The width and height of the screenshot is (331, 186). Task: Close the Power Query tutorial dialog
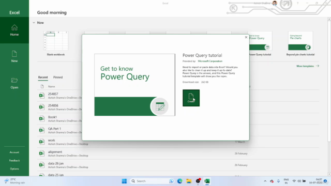pyautogui.click(x=246, y=37)
